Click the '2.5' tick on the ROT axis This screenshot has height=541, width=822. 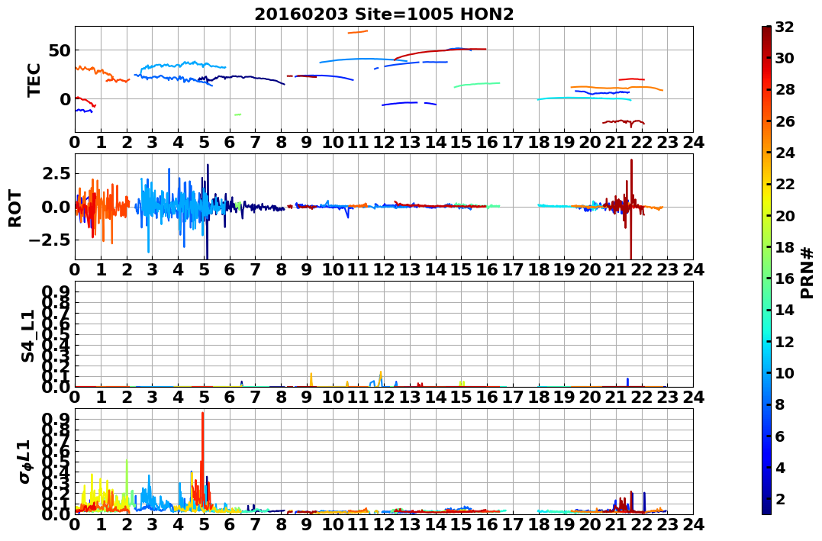[56, 173]
